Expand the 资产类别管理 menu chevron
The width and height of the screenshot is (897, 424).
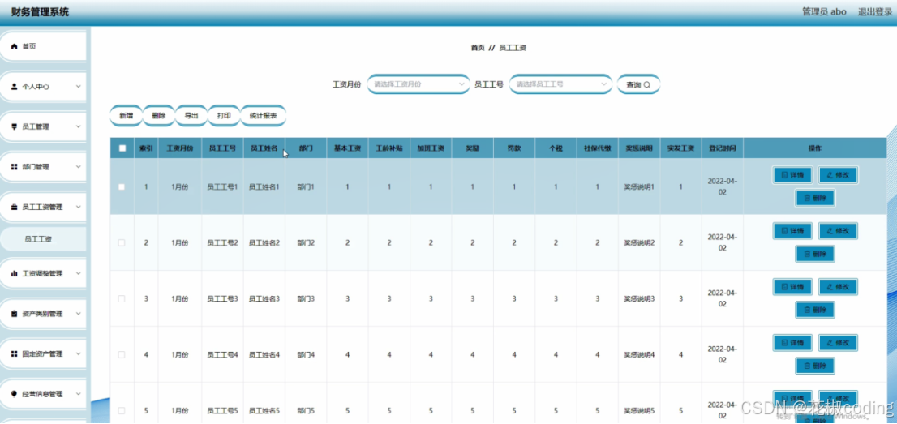tap(79, 314)
